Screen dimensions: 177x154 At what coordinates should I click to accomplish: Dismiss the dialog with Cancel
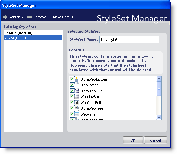(156, 140)
